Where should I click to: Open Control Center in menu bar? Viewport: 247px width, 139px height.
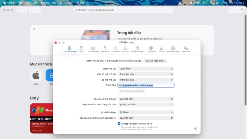pos(217,3)
